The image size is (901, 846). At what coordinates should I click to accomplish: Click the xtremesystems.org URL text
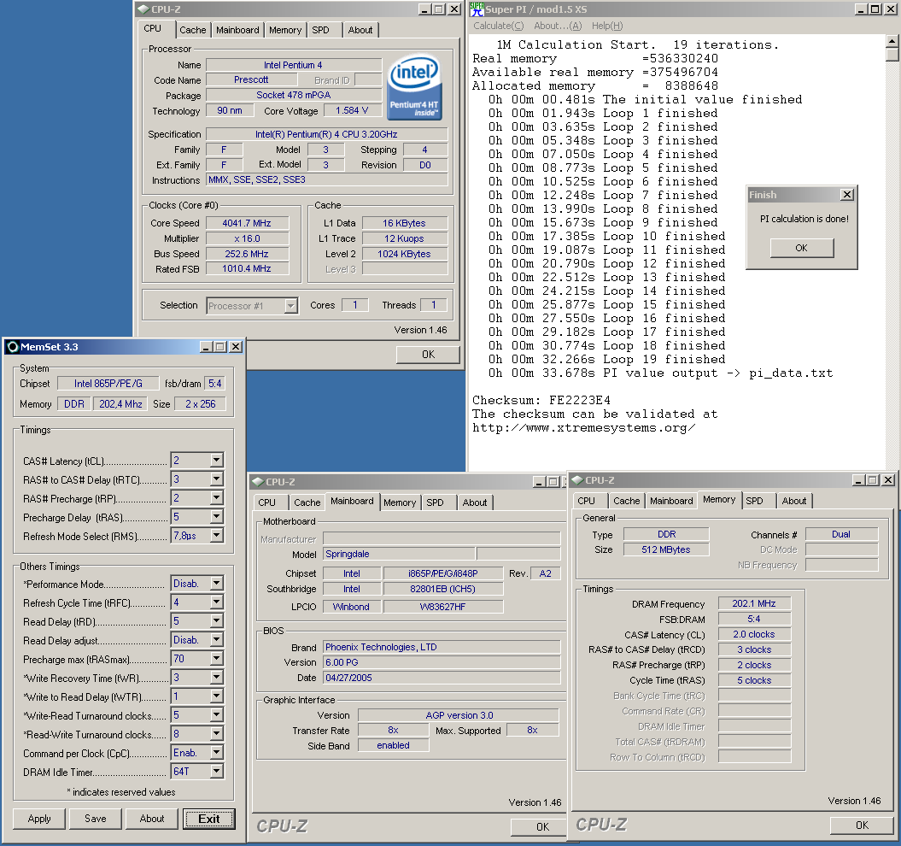[x=584, y=428]
